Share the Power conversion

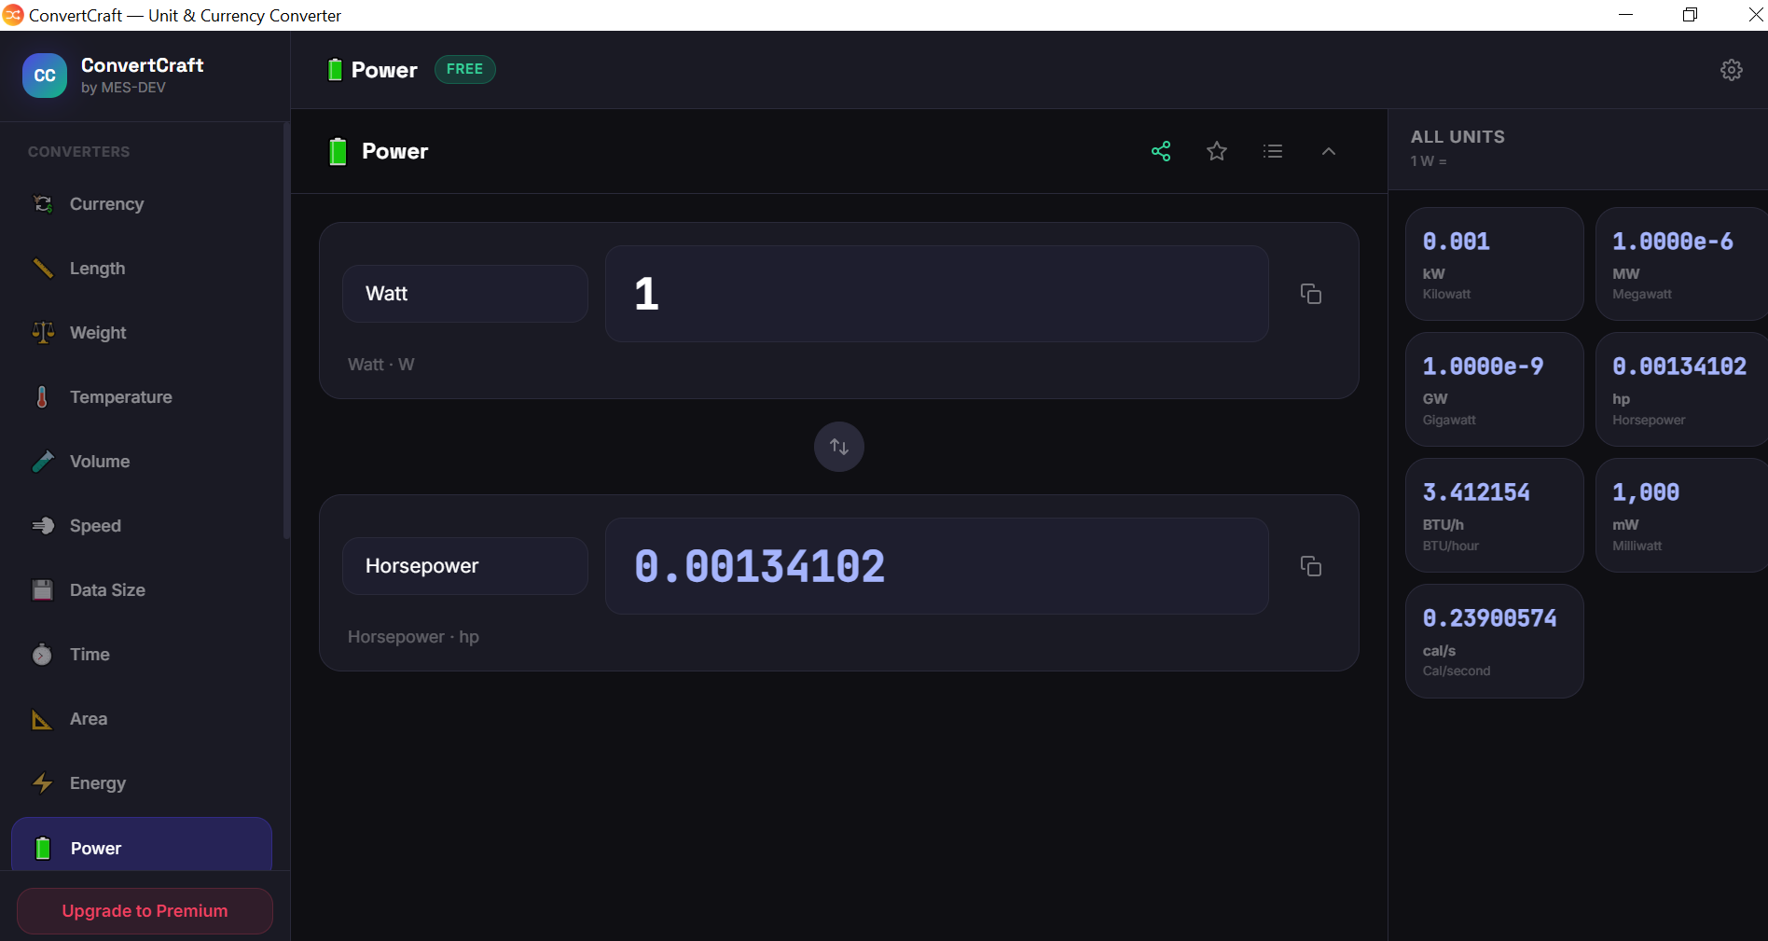pos(1161,151)
